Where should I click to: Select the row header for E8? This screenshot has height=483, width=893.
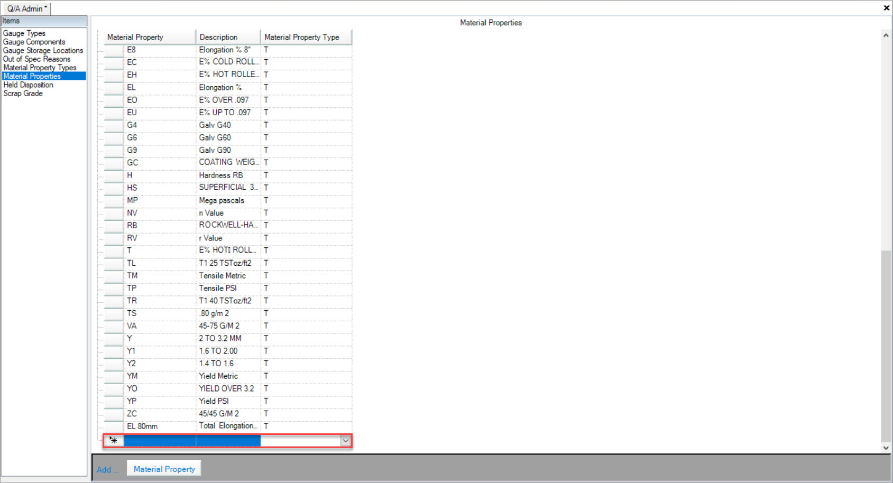click(114, 50)
